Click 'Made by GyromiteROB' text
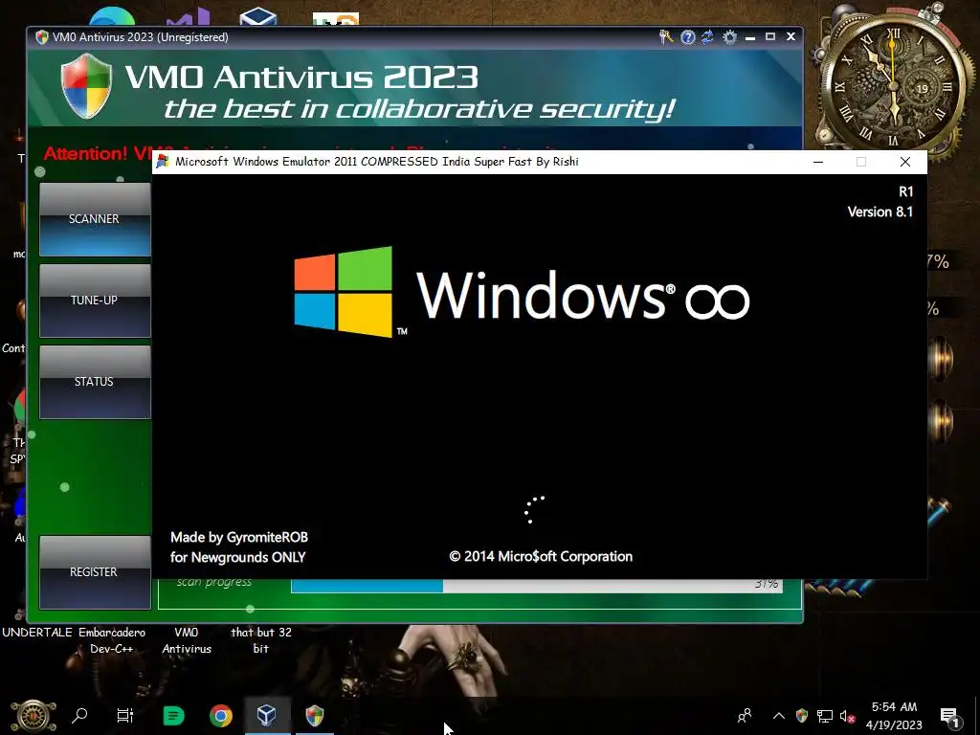Viewport: 980px width, 735px height. [x=238, y=537]
